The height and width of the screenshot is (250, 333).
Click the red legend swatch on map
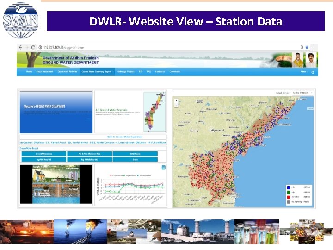click(x=289, y=197)
